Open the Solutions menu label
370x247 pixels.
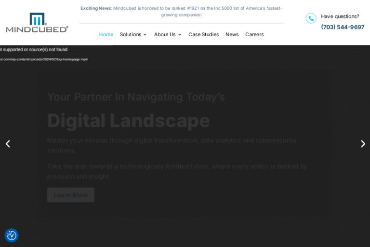(130, 35)
